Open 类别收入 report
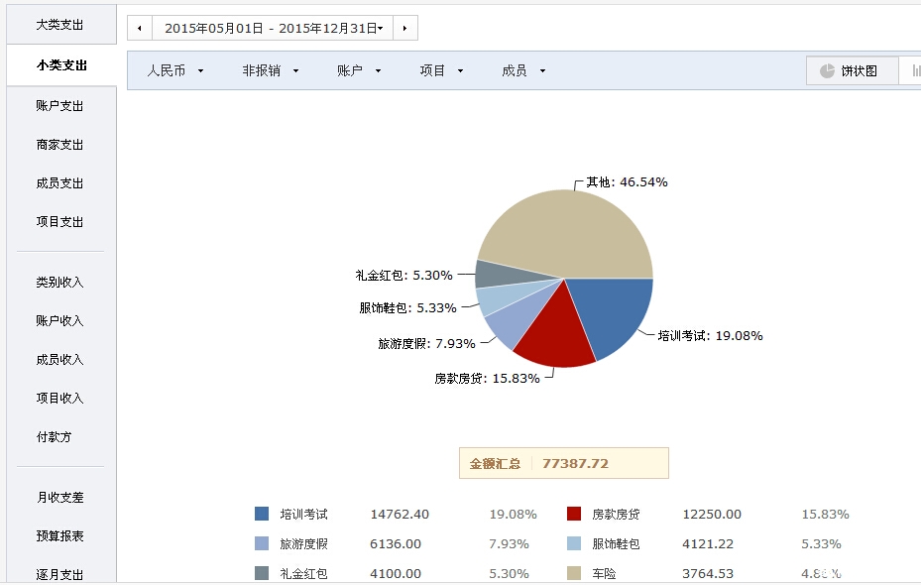Image resolution: width=921 pixels, height=585 pixels. pos(59,282)
